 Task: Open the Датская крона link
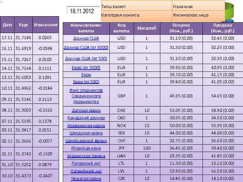click(86, 110)
